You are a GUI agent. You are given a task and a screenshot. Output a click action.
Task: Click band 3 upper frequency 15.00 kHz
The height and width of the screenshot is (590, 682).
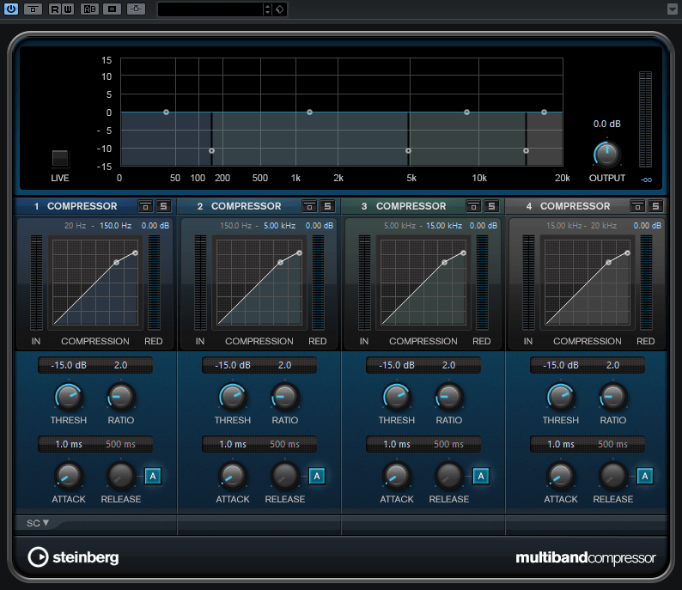click(444, 226)
